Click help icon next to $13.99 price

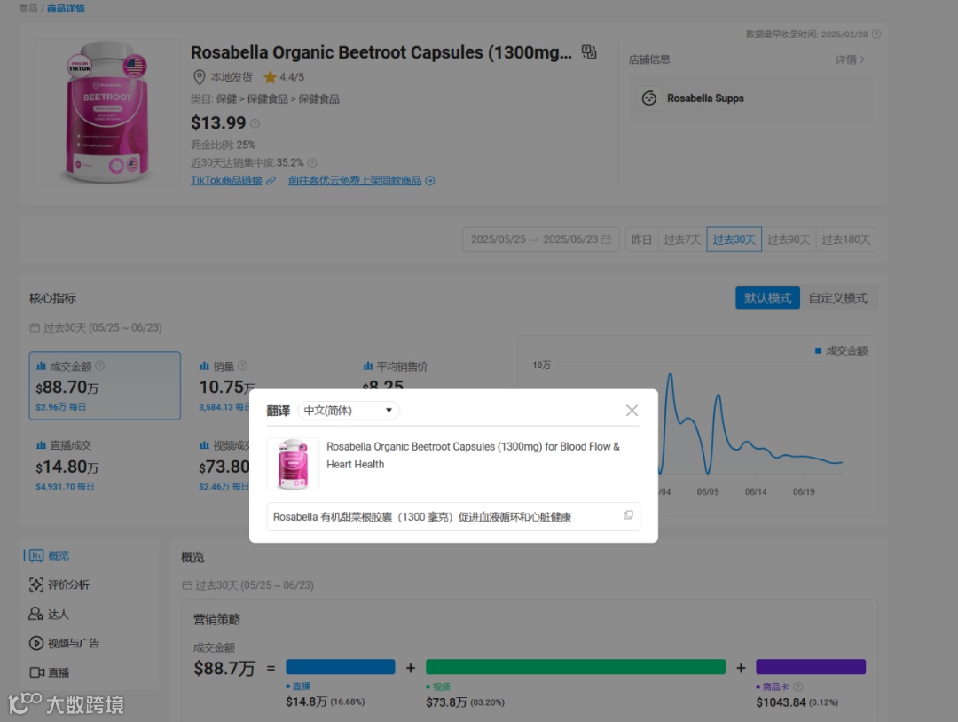point(255,123)
